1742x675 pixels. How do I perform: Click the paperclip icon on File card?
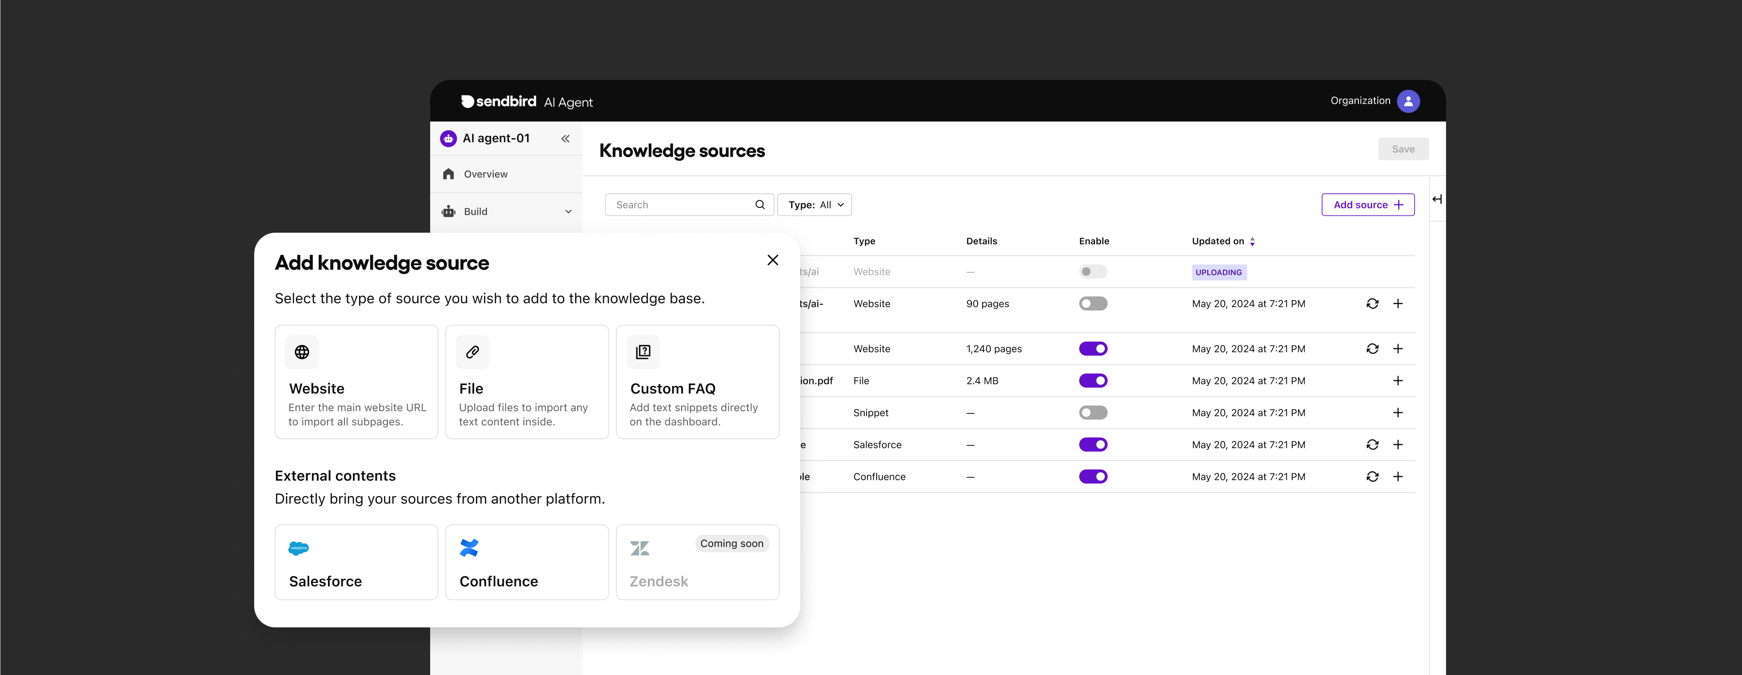click(x=473, y=352)
